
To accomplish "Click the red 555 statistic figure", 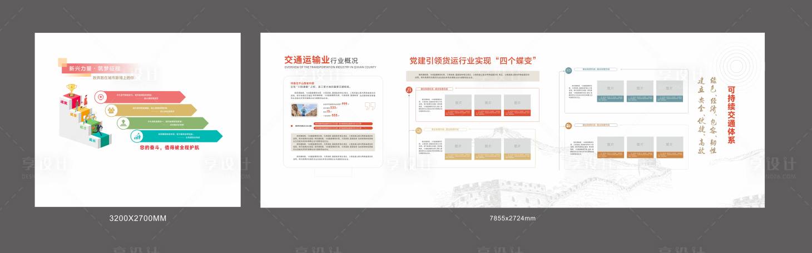I will point(335,115).
